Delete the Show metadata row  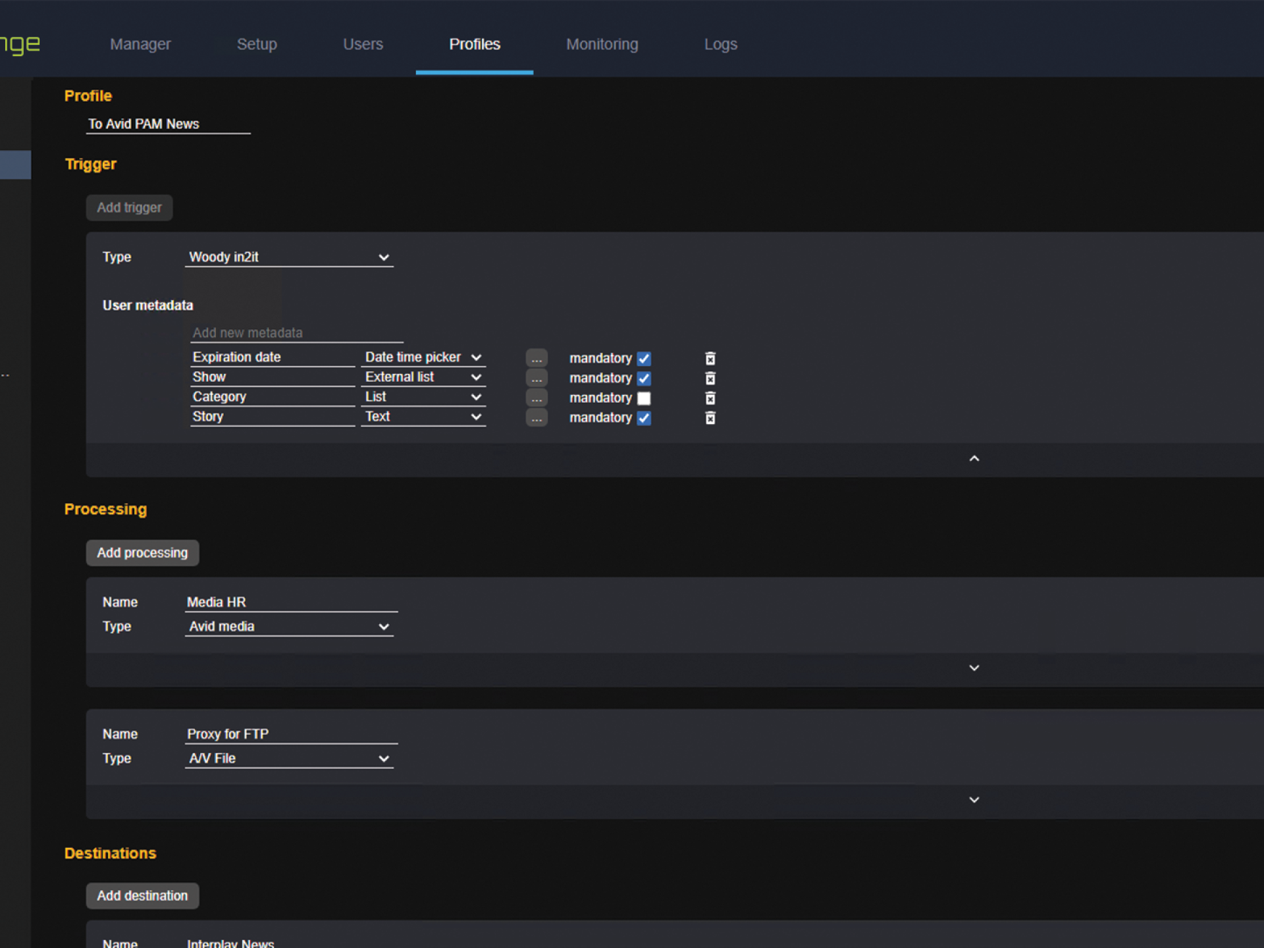click(710, 378)
